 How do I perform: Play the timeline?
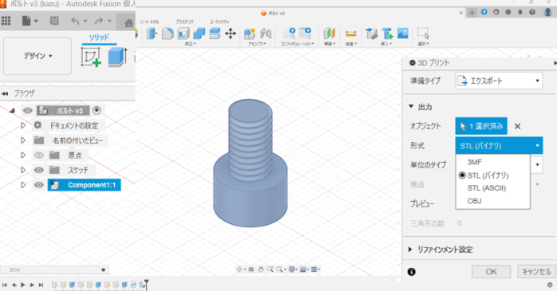(x=23, y=285)
